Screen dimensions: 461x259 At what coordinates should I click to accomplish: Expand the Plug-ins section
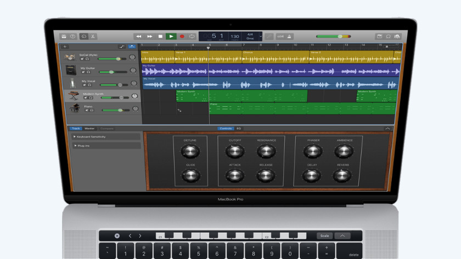(75, 146)
